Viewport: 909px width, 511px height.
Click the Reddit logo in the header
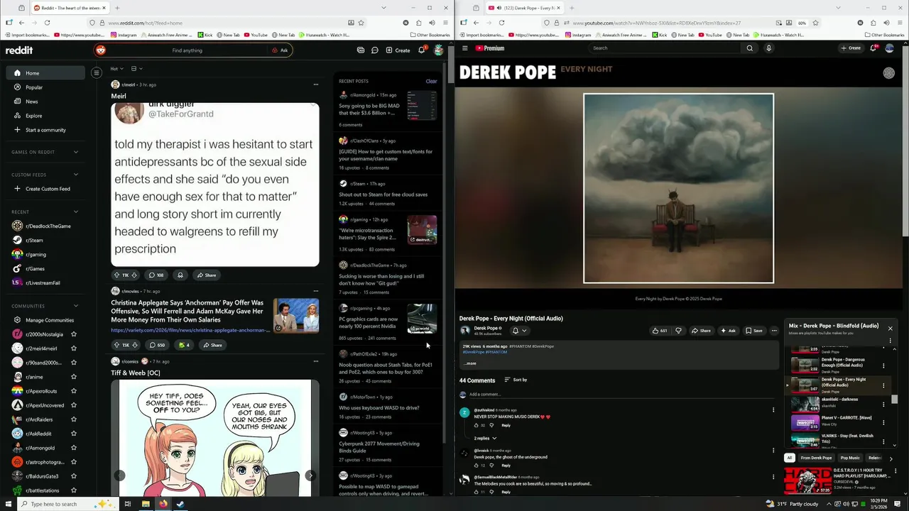tap(19, 50)
